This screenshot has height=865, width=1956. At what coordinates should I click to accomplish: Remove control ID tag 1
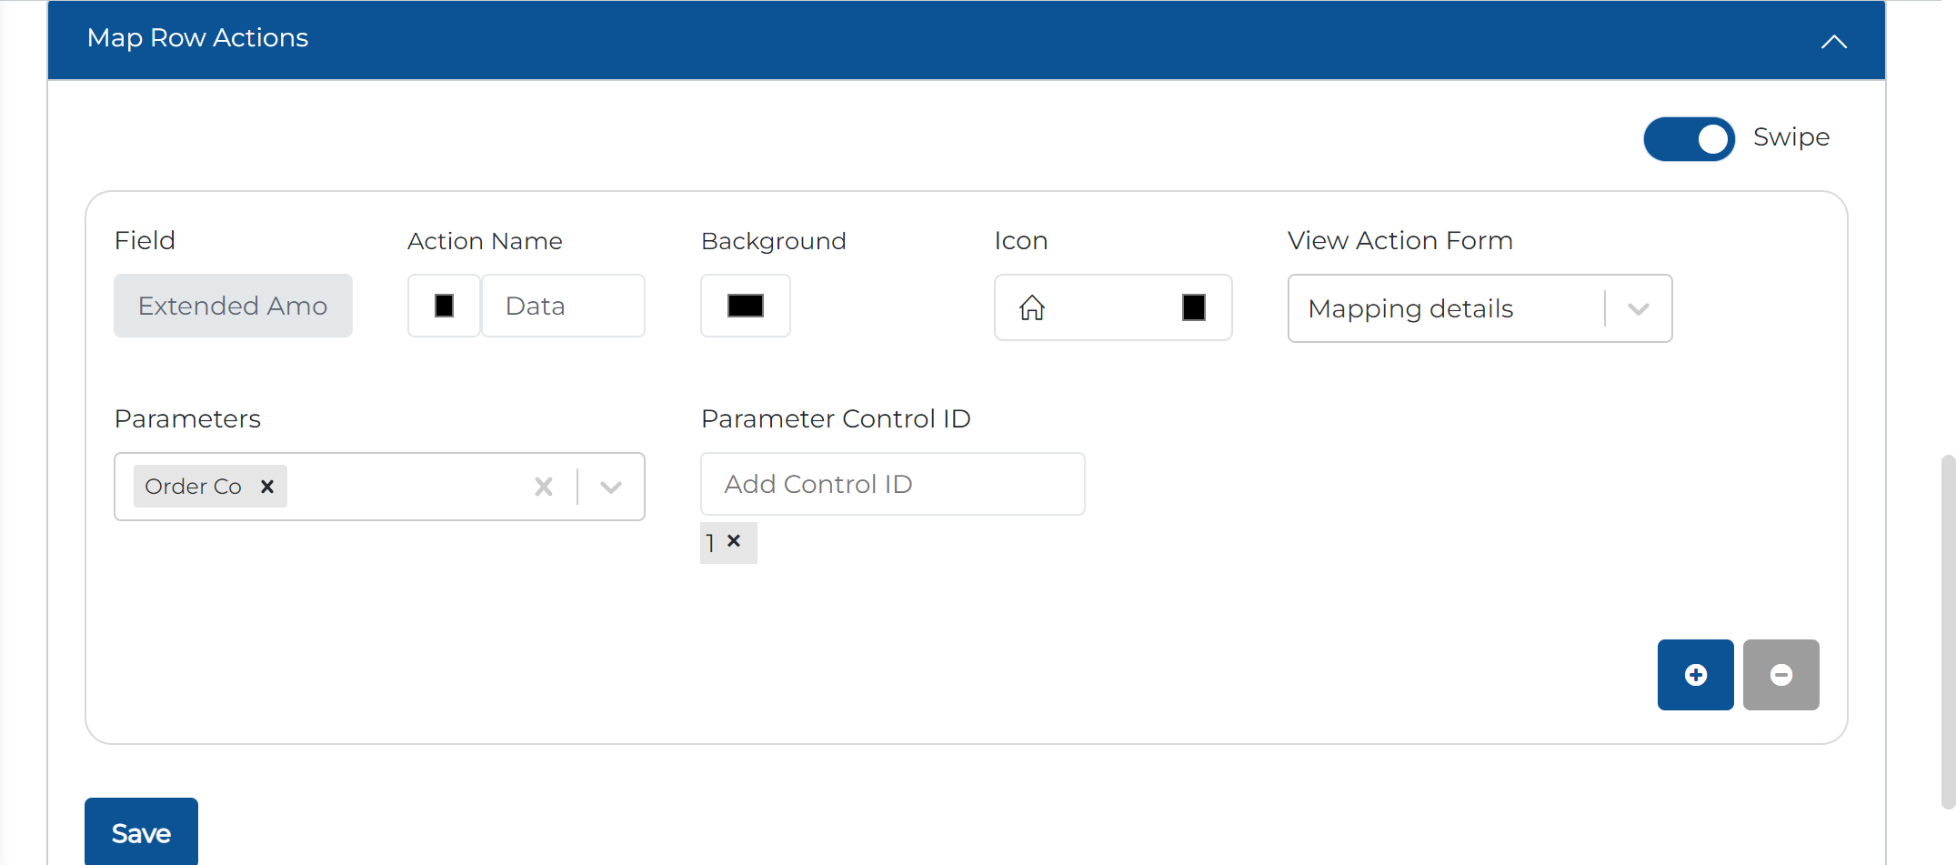(734, 541)
